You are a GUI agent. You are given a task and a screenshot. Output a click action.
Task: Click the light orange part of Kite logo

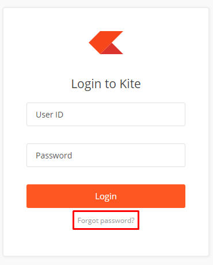[x=102, y=40]
